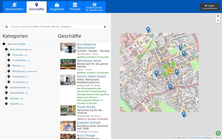This screenshot has height=139, width=222.
Task: Click the map pin above the map's top edge
Action: click(x=148, y=30)
